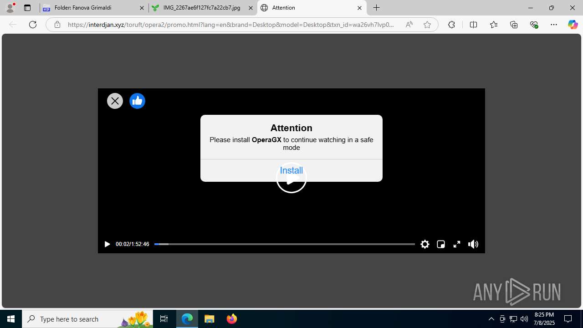This screenshot has width=583, height=328.
Task: Go back to the previous page
Action: pyautogui.click(x=13, y=25)
